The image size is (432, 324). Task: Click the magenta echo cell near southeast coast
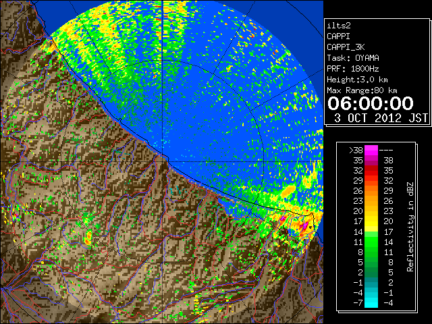point(305,227)
